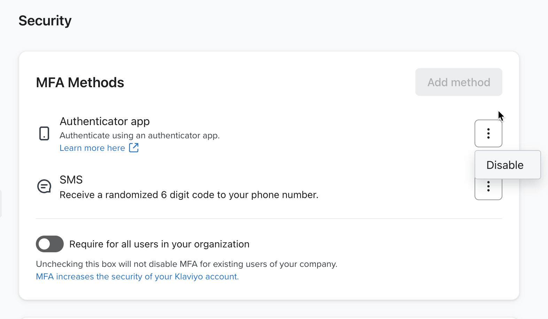
Task: Open the SMS three-dot options menu
Action: pos(488,189)
